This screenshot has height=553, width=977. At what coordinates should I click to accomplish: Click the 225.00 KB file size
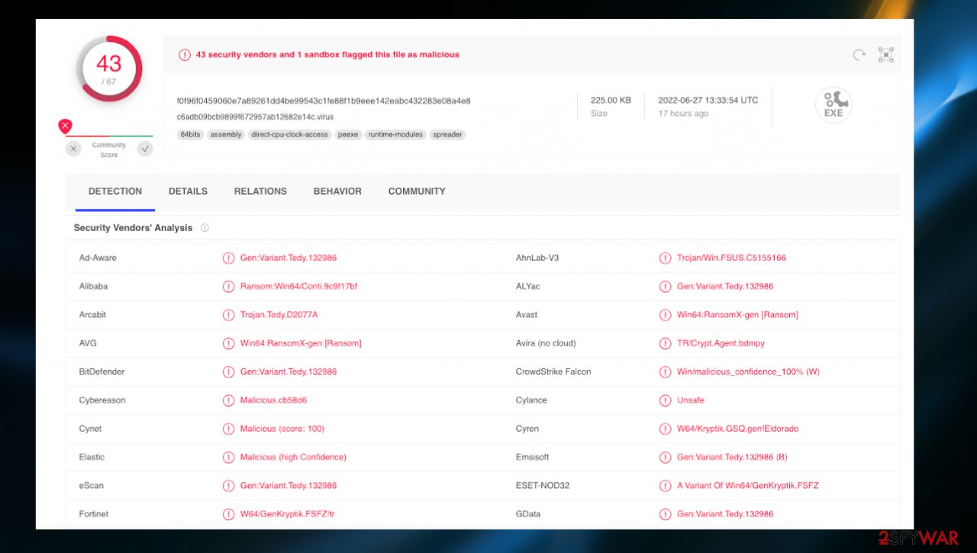(611, 100)
